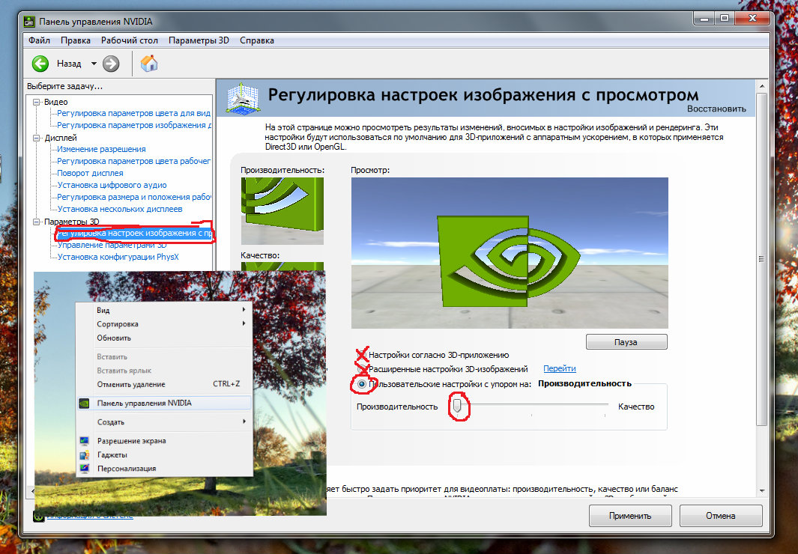798x554 pixels.
Task: Click the gray Forward arrow icon
Action: click(x=111, y=64)
